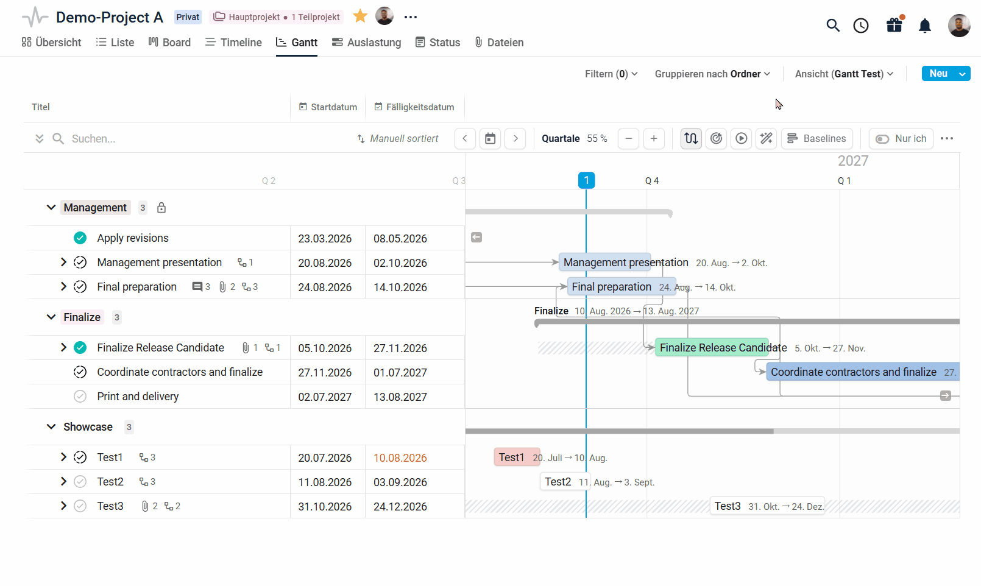
Task: Star the Demo-Project A favorite icon
Action: coord(360,16)
